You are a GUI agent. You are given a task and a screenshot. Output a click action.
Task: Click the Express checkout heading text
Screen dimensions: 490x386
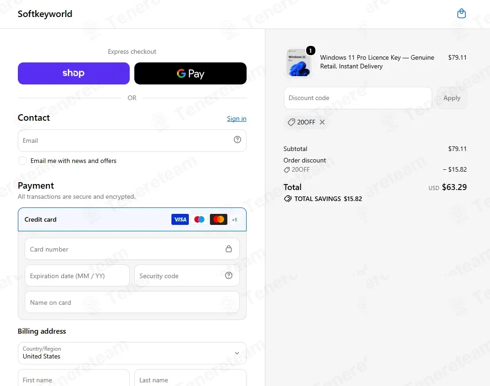click(132, 51)
